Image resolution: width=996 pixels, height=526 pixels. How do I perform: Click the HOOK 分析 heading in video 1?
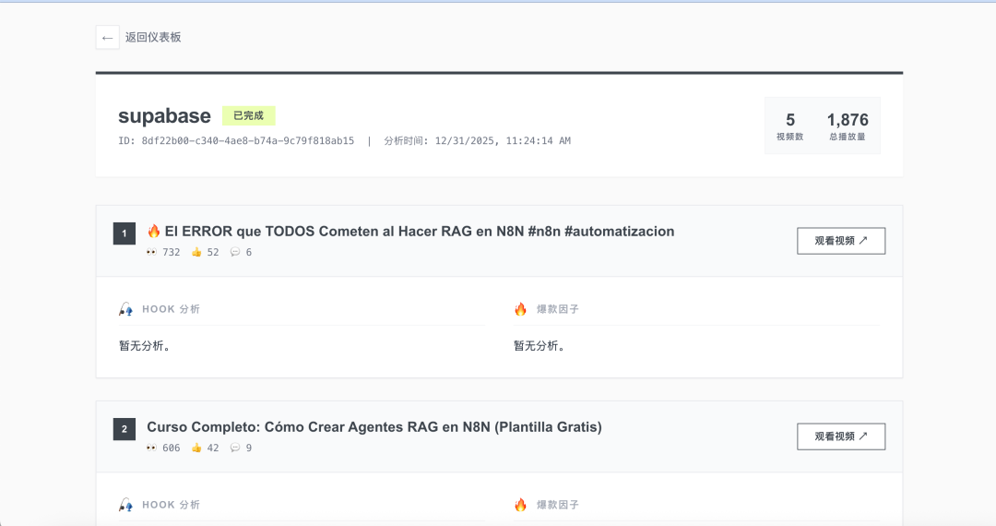[x=171, y=309]
